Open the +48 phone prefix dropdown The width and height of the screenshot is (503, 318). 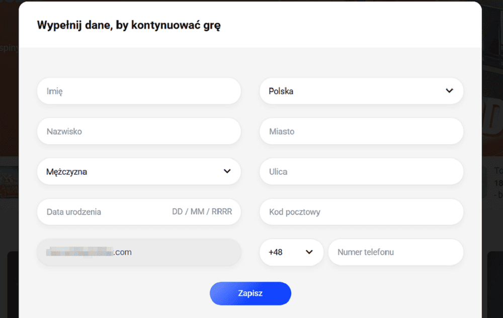pos(291,252)
